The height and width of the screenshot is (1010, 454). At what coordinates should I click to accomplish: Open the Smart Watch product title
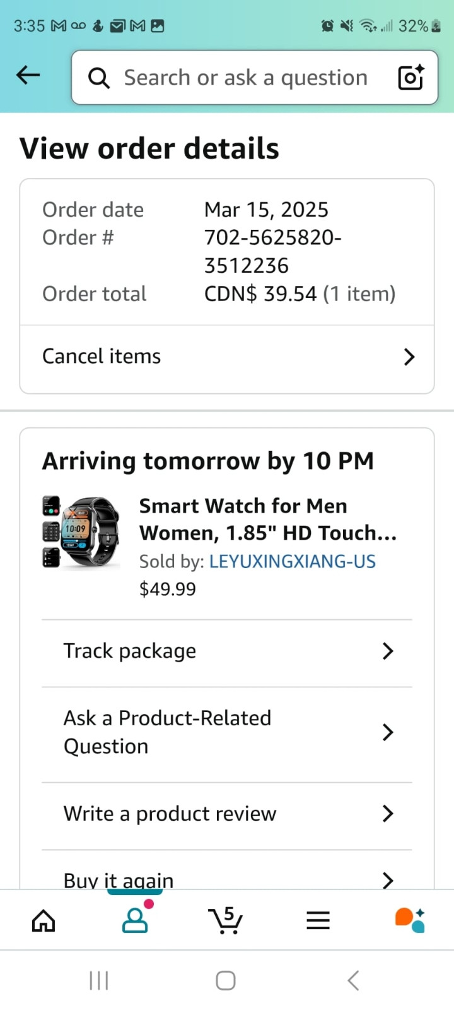pos(267,520)
